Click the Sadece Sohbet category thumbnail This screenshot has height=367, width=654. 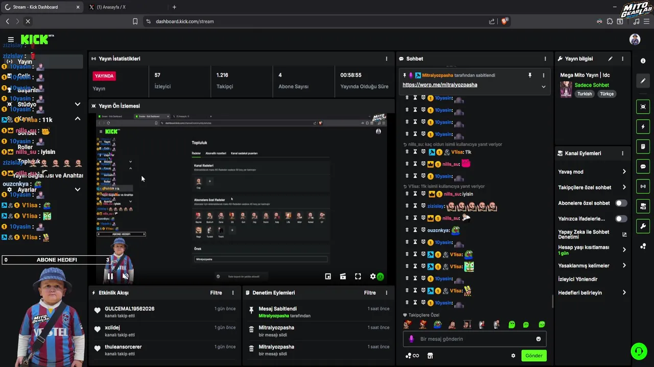tap(566, 89)
